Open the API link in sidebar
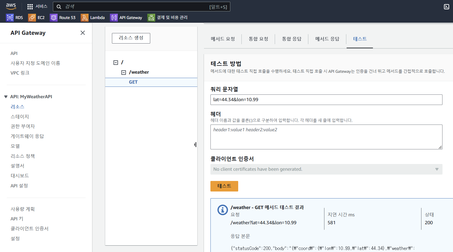This screenshot has width=453, height=252. point(14,53)
